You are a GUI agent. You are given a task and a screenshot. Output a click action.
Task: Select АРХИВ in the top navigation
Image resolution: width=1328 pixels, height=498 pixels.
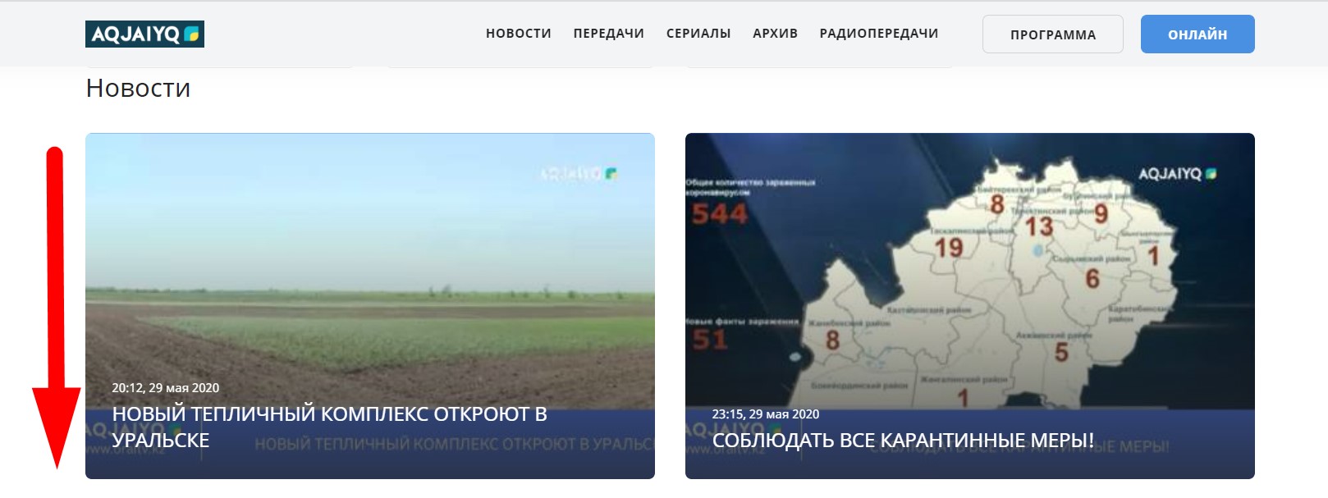point(775,34)
